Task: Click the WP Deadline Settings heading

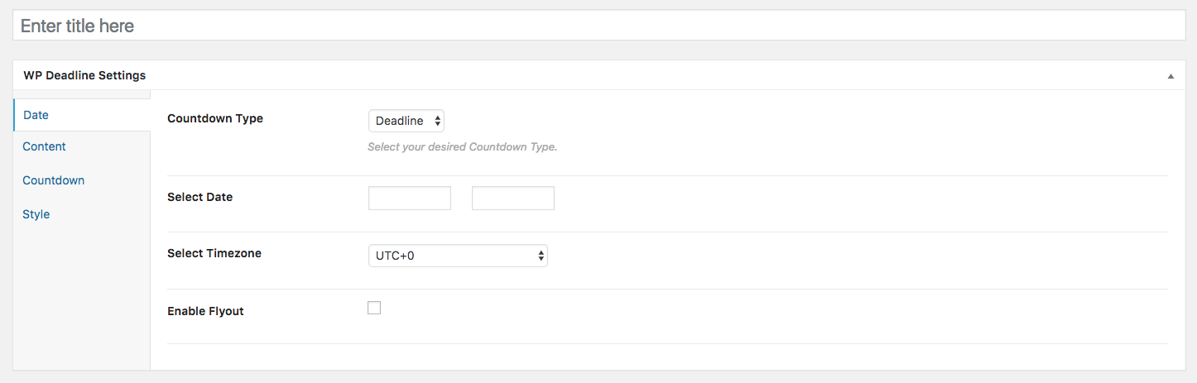Action: (84, 75)
